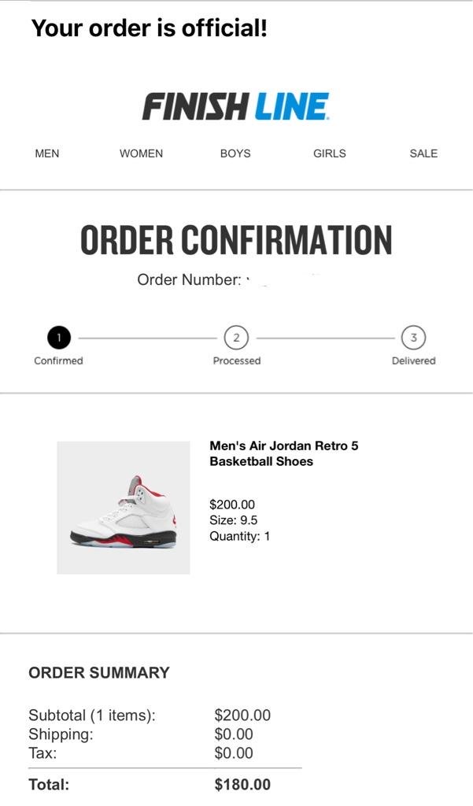Open the SALE page link
The width and height of the screenshot is (473, 806).
tap(423, 153)
